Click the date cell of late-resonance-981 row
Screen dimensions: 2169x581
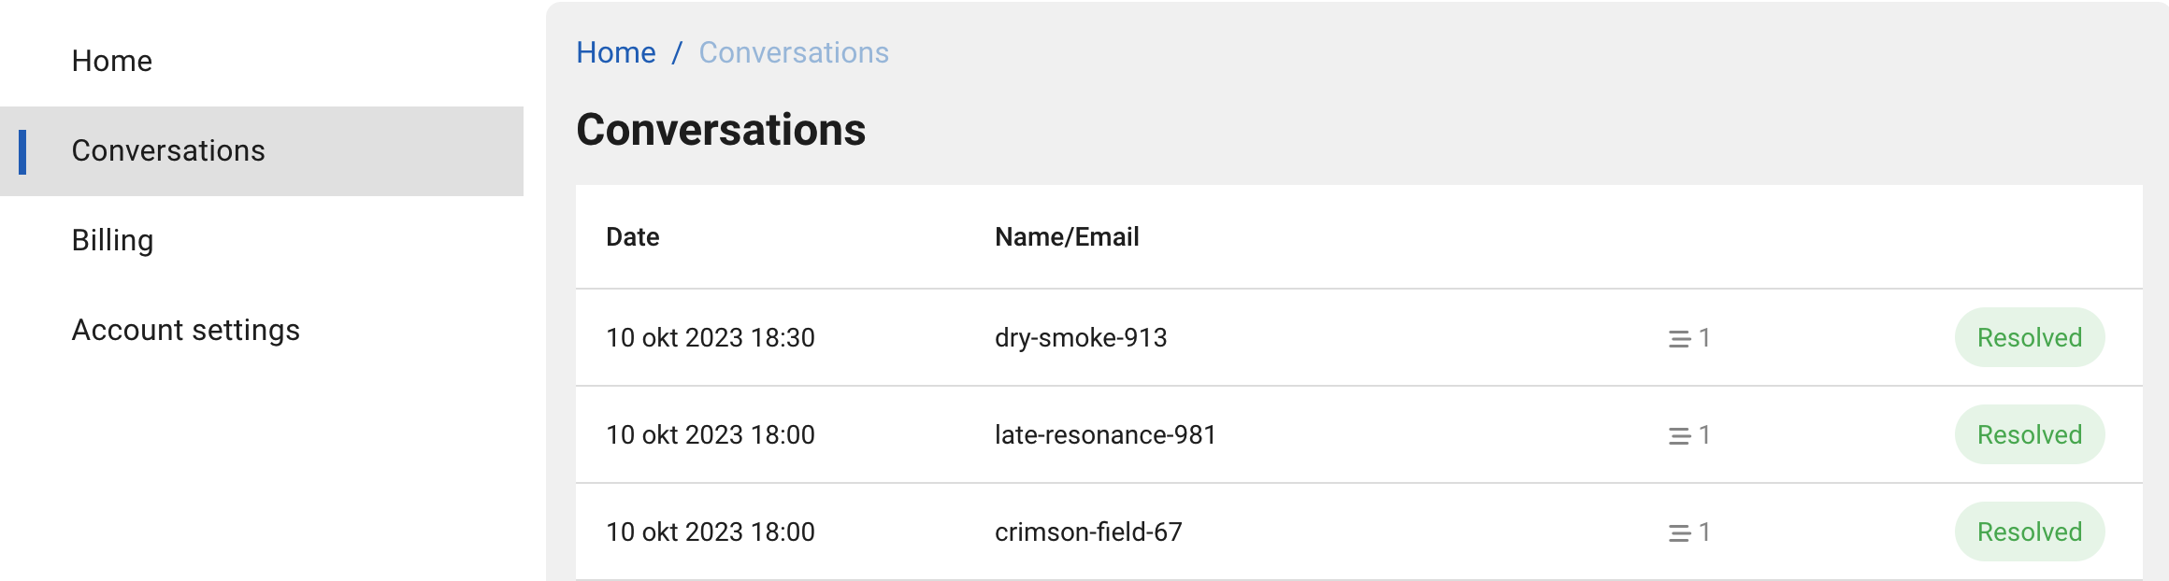click(x=711, y=434)
